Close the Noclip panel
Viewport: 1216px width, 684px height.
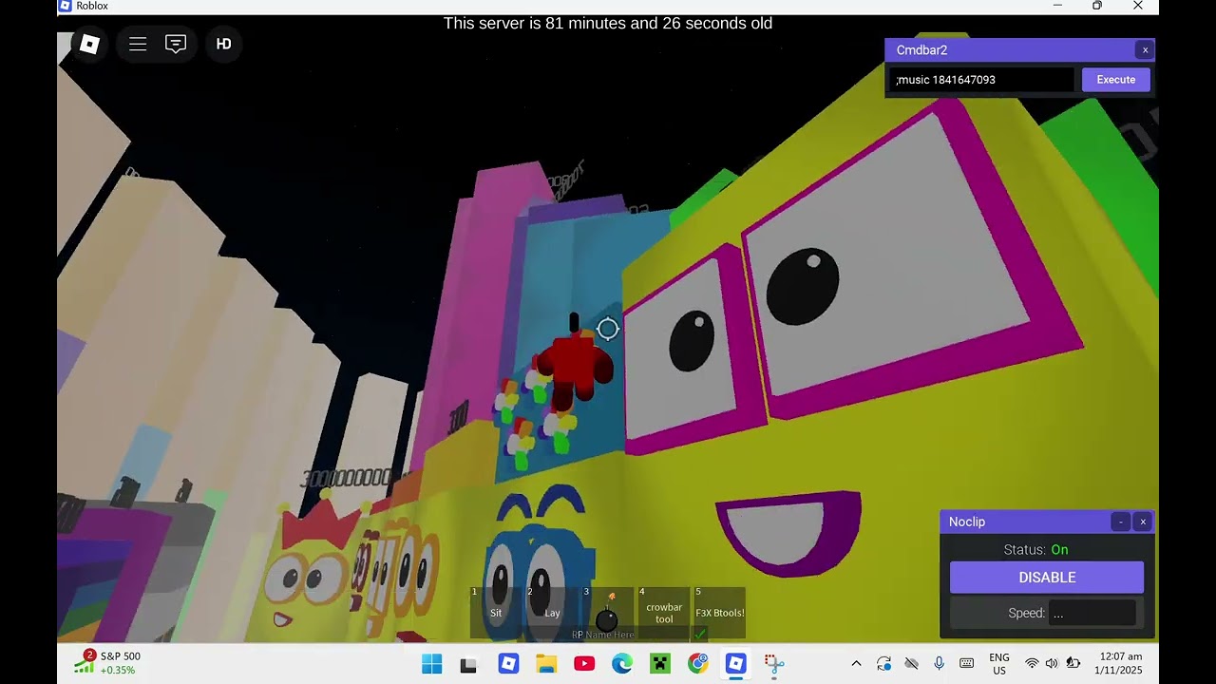coord(1143,522)
